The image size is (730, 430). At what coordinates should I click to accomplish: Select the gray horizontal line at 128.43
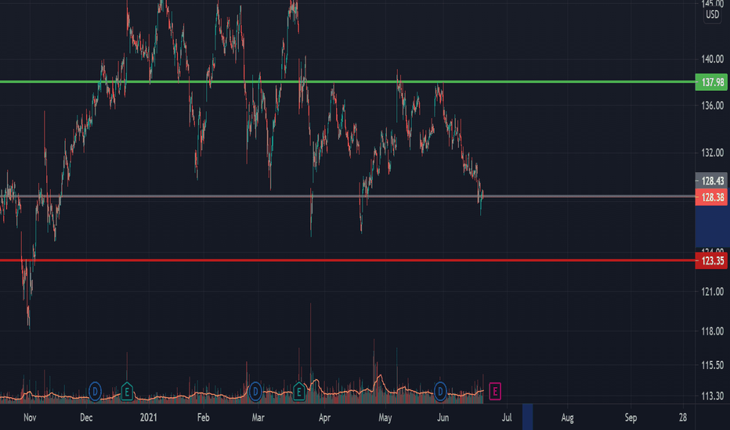tap(347, 196)
